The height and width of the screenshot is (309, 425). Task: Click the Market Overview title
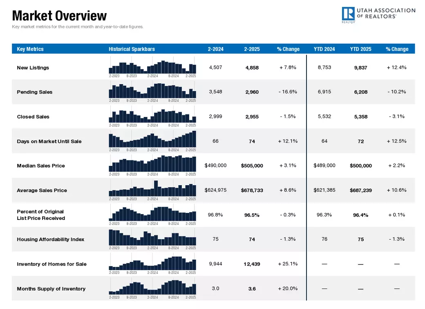tap(59, 16)
